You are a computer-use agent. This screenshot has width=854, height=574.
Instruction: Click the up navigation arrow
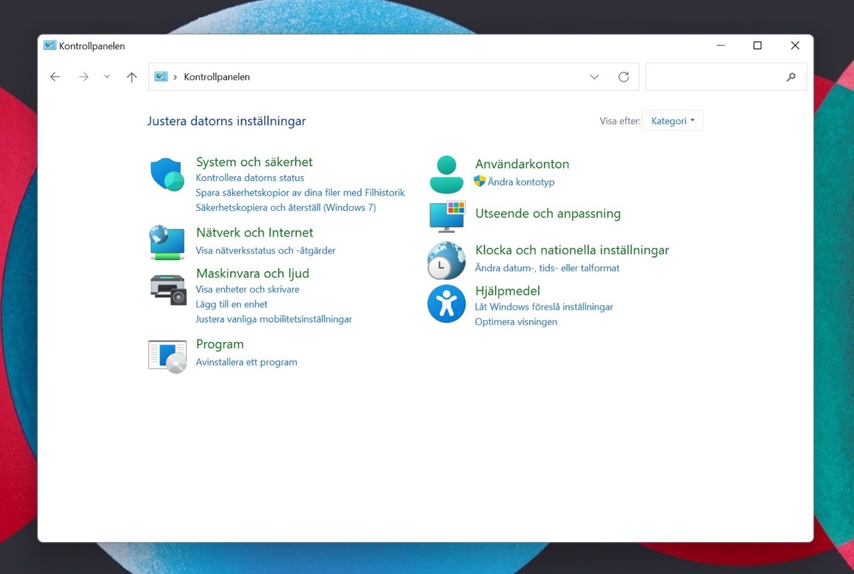tap(131, 77)
